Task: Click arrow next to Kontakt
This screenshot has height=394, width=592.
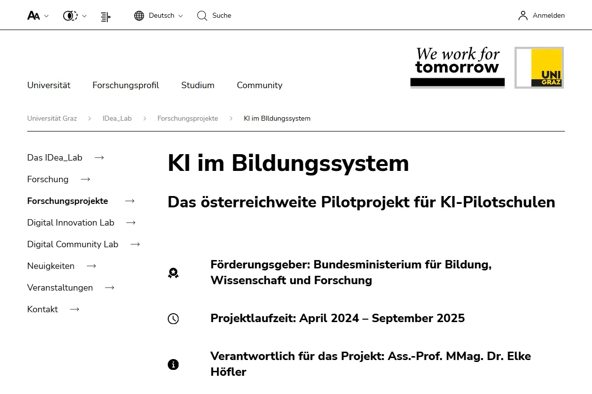Action: coord(74,309)
